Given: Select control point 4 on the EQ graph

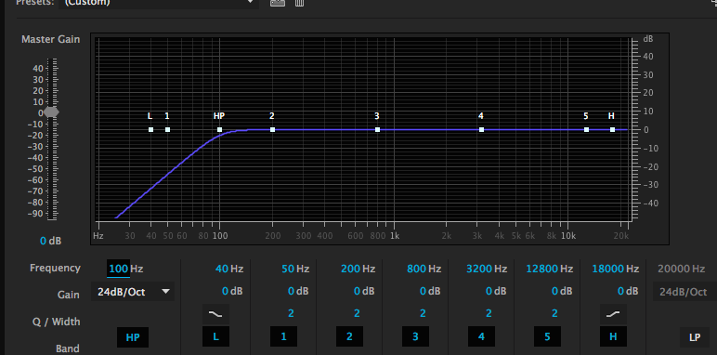Looking at the screenshot, I should pos(481,130).
